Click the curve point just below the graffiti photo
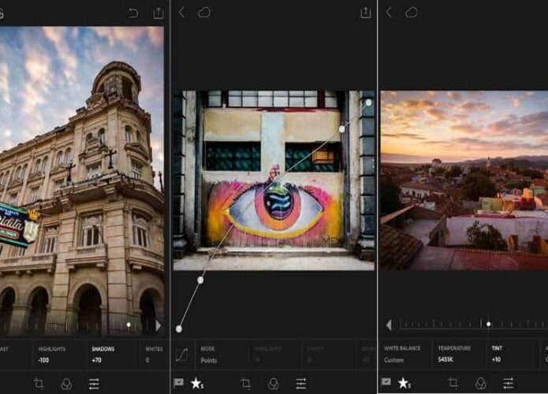Screen dimensions: 548x394 tap(200, 280)
